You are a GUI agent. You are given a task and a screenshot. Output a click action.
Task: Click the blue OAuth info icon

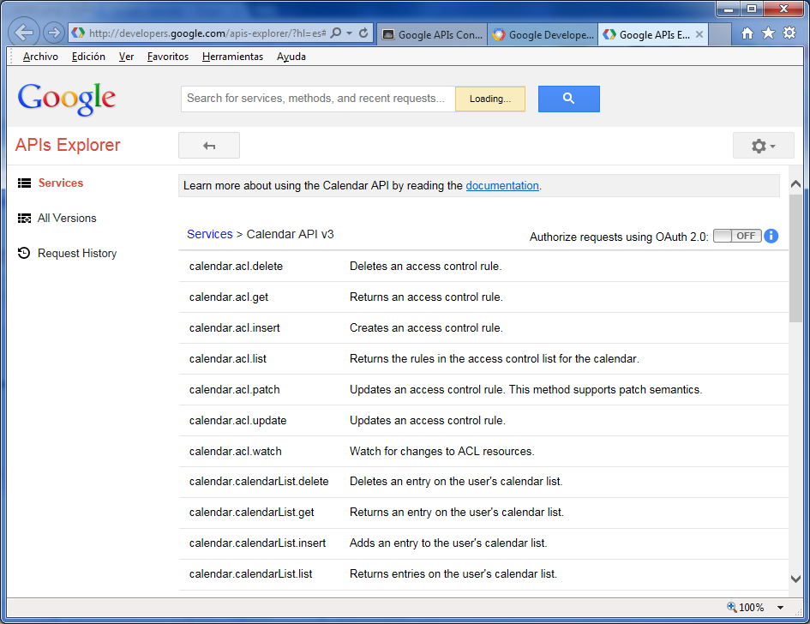[x=771, y=236]
